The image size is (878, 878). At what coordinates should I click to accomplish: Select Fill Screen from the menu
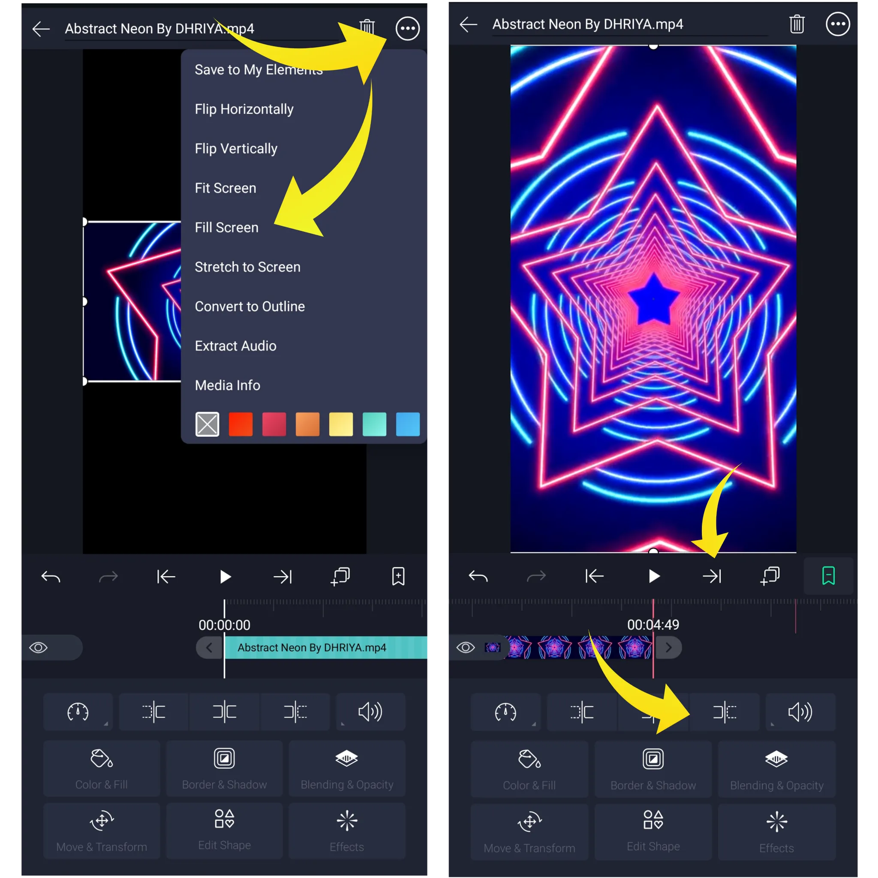[226, 227]
